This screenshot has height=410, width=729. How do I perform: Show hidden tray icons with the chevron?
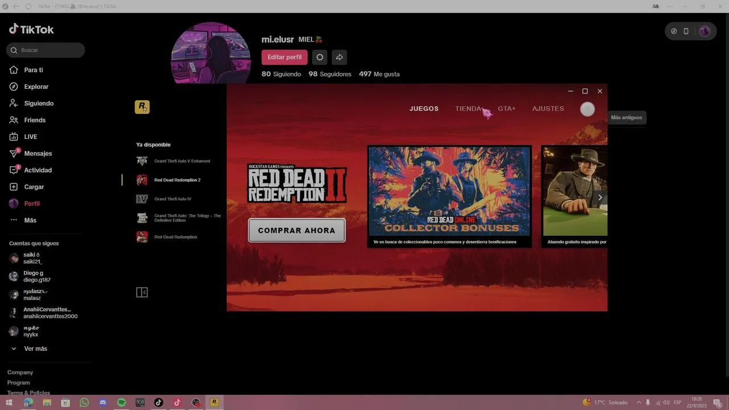(x=638, y=403)
